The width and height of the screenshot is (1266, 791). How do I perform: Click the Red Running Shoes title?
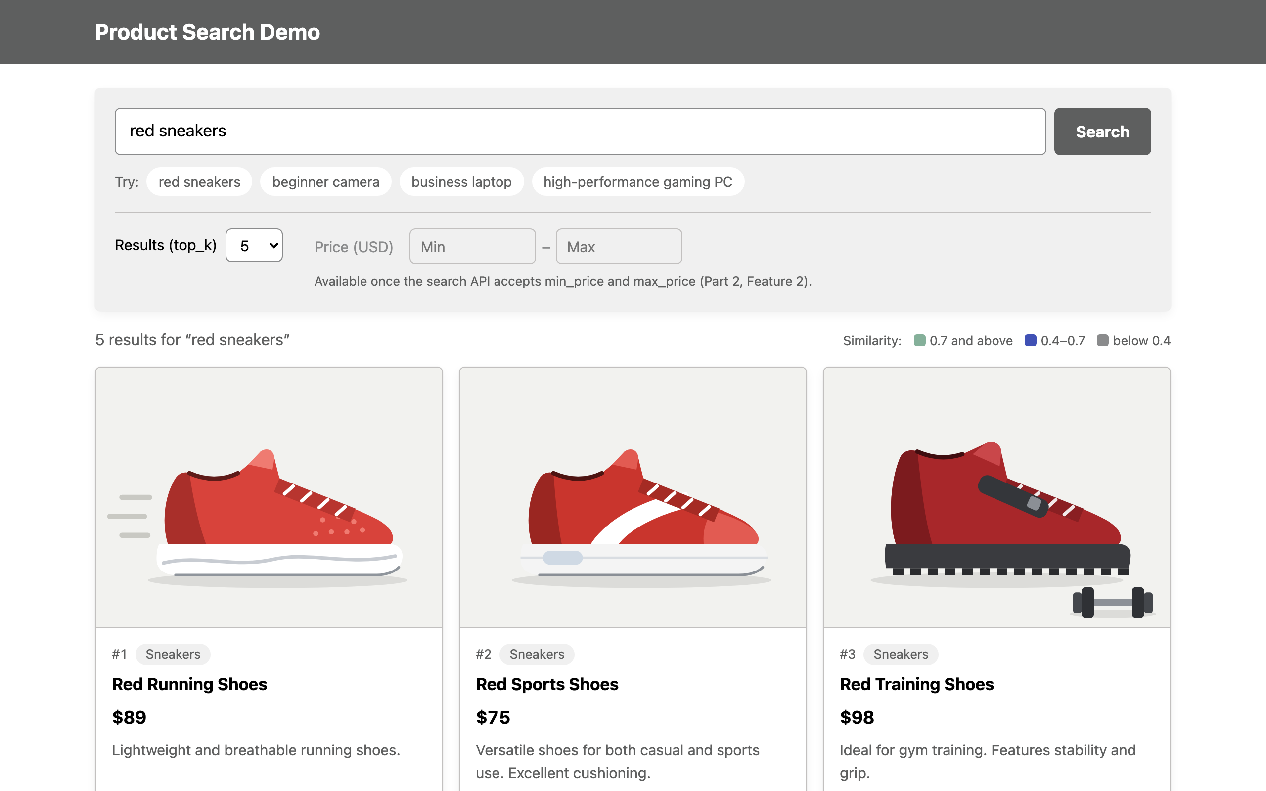[189, 684]
